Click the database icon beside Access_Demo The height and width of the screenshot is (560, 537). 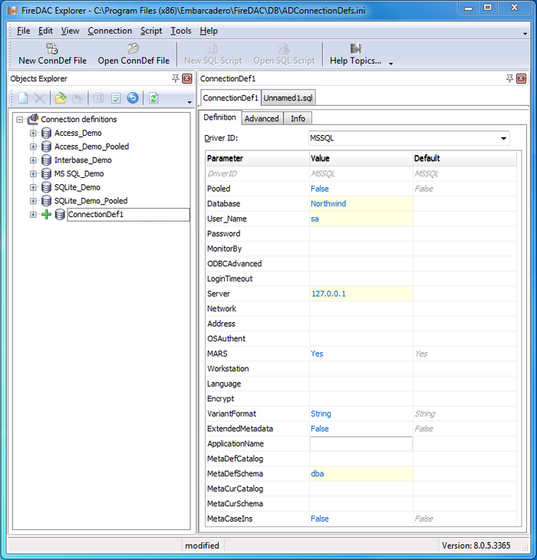coord(47,133)
